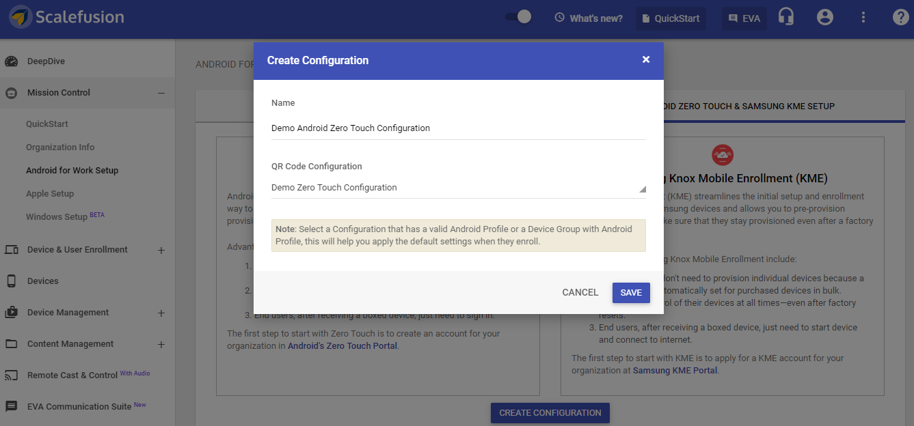The image size is (914, 426).
Task: Expand the Content Management section
Action: pos(161,344)
